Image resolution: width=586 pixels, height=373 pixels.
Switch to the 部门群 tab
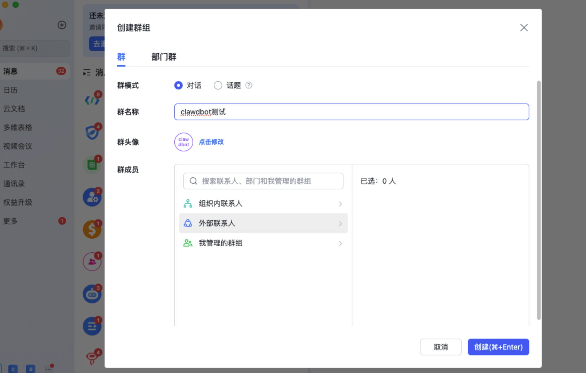click(x=164, y=57)
